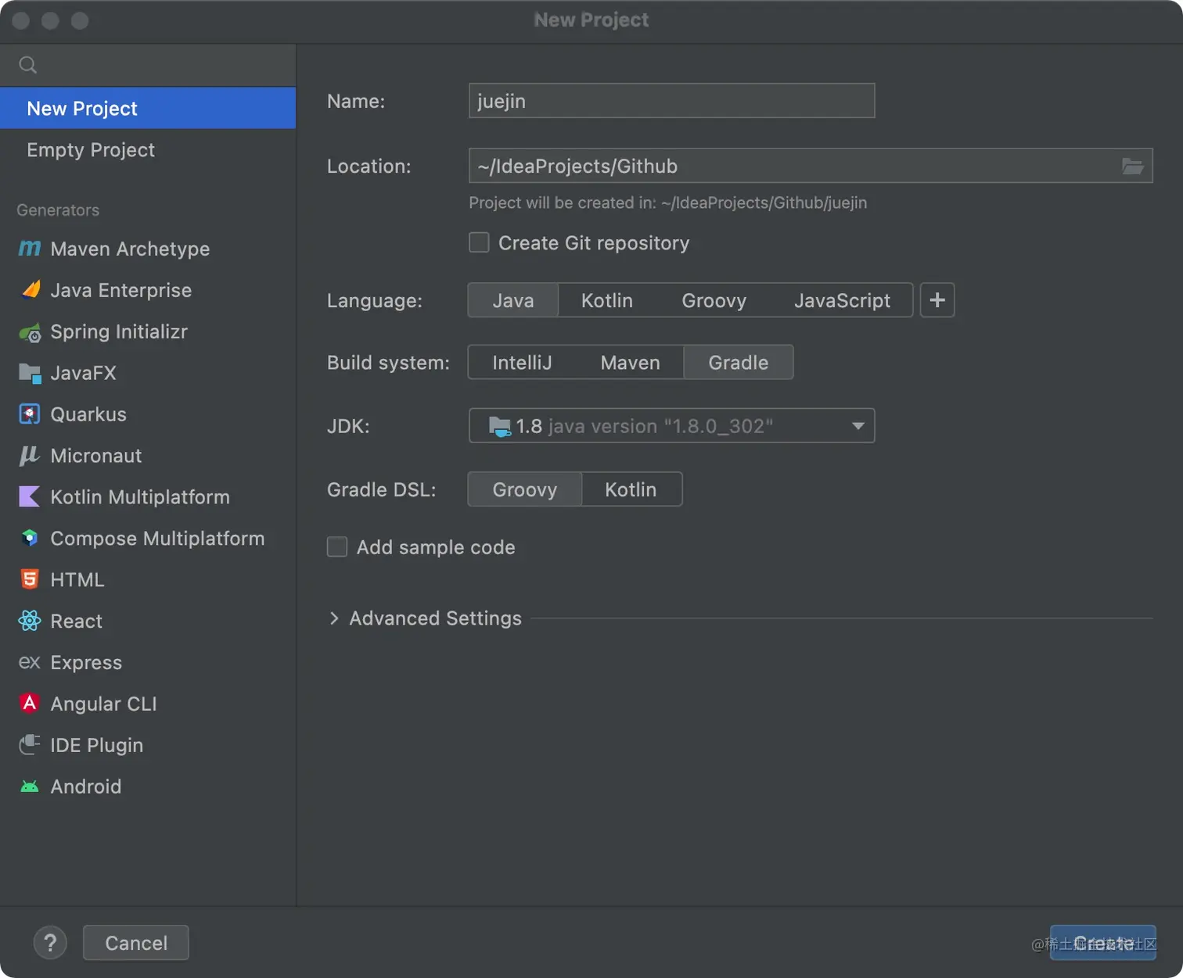Click the Java Enterprise generator icon
The width and height of the screenshot is (1183, 978).
[30, 290]
